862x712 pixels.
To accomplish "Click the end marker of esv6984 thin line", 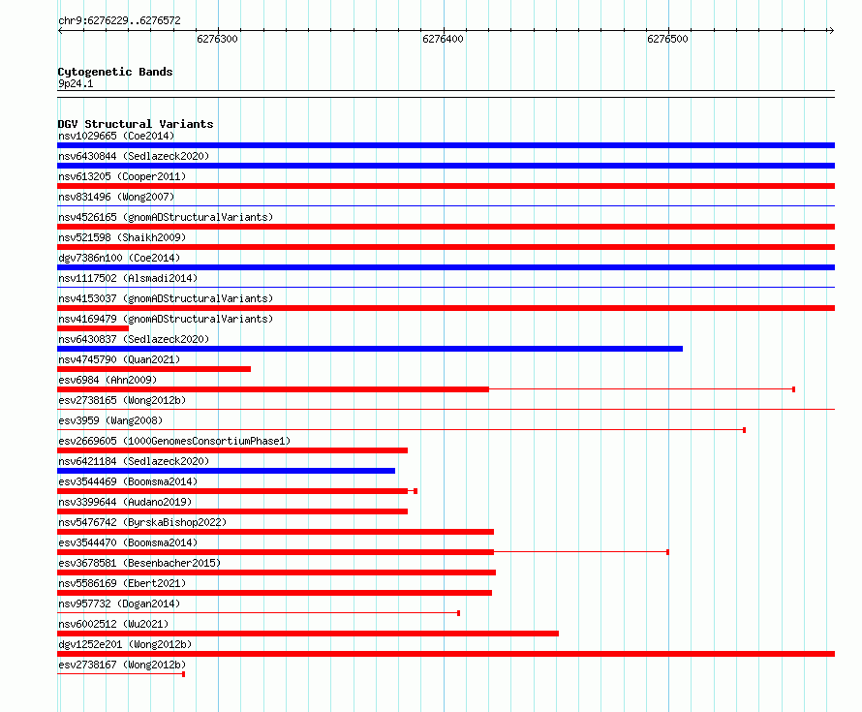I will coord(794,389).
